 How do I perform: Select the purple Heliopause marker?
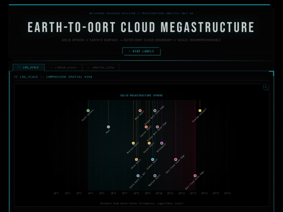click(162, 143)
